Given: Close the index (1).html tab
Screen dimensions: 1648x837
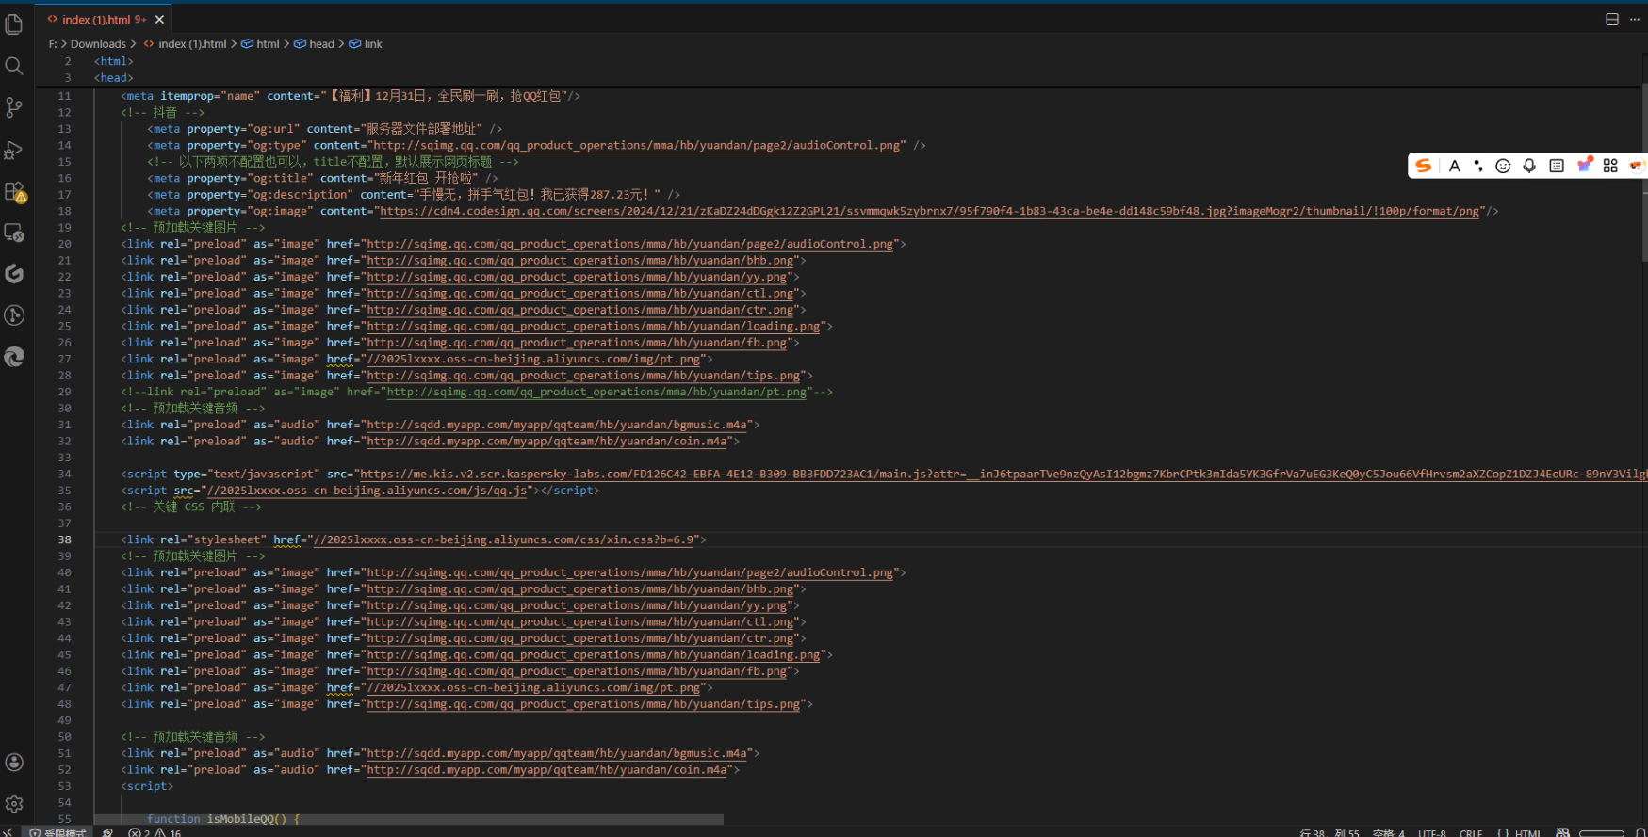Looking at the screenshot, I should tap(159, 19).
